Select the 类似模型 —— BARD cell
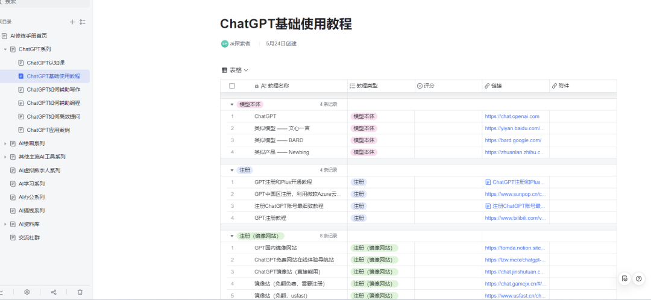 tap(278, 140)
